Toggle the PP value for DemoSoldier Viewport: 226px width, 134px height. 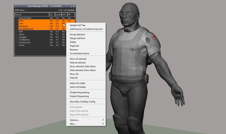69,18
